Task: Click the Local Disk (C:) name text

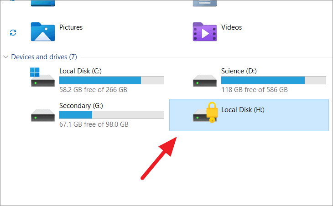Action: [x=80, y=71]
